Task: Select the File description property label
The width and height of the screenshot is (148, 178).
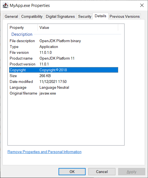Action: (x=22, y=41)
